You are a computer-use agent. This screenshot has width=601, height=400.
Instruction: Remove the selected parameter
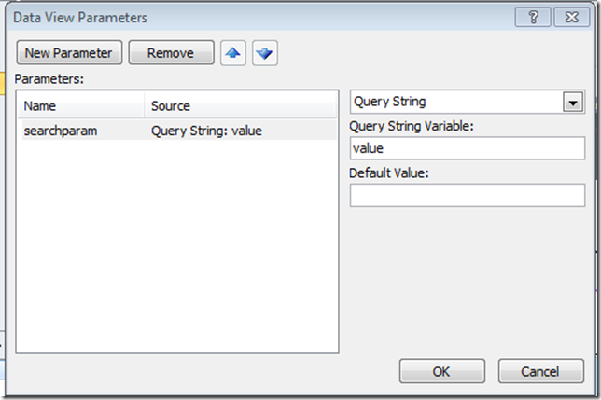point(171,53)
